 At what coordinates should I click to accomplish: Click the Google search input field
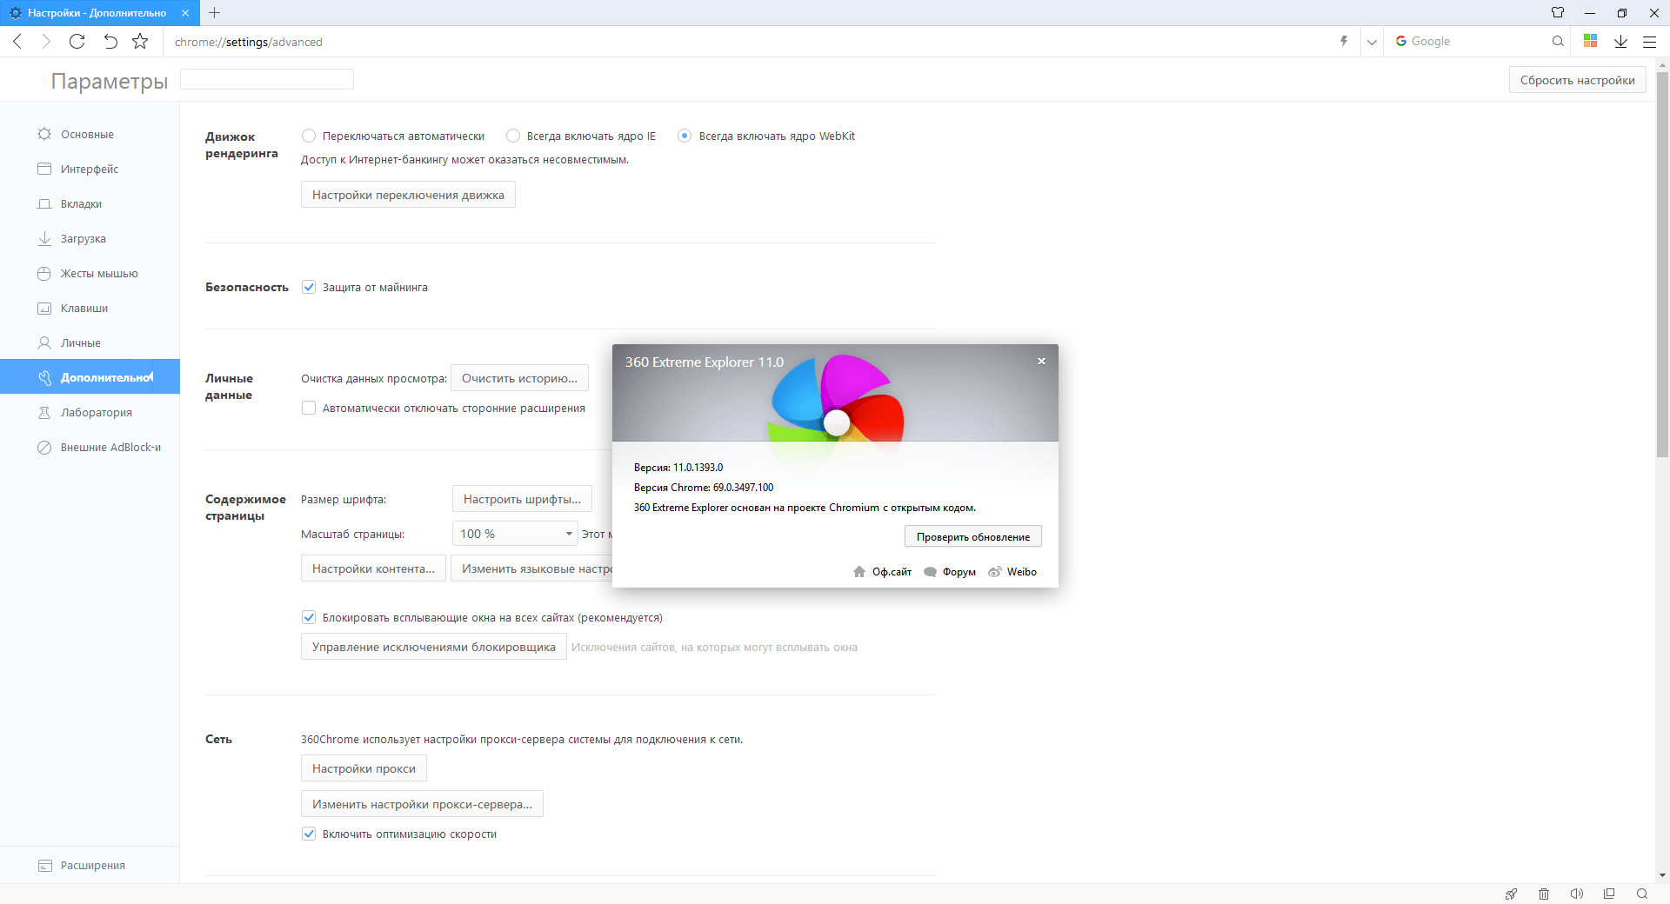(x=1479, y=41)
